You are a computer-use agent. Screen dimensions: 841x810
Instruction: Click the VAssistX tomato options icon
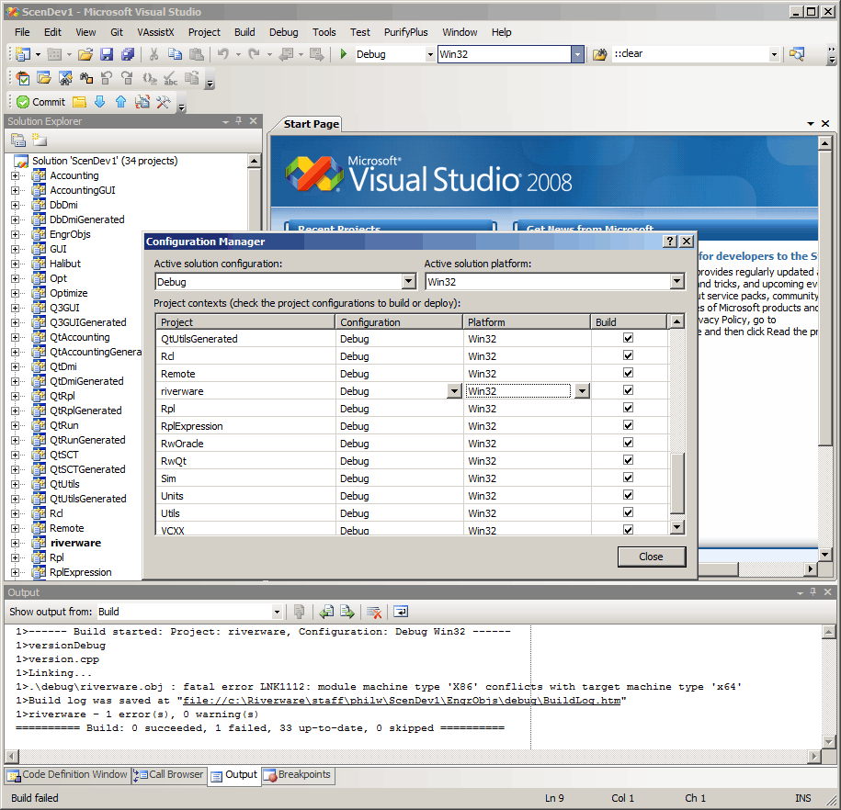pos(23,78)
